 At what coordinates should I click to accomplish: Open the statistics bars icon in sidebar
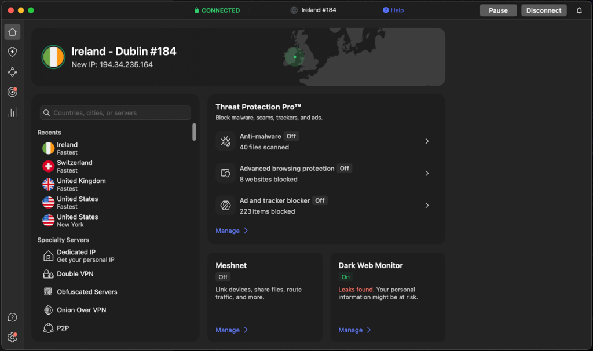[13, 112]
